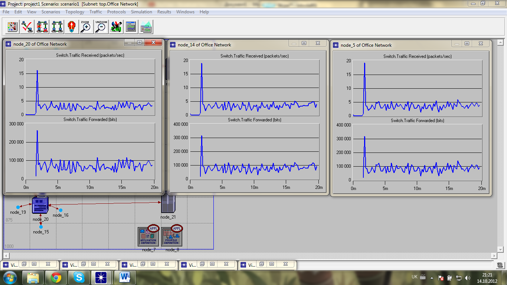Image resolution: width=507 pixels, height=285 pixels.
Task: Click the horizontal scrollbar left arrow
Action: coord(6,256)
